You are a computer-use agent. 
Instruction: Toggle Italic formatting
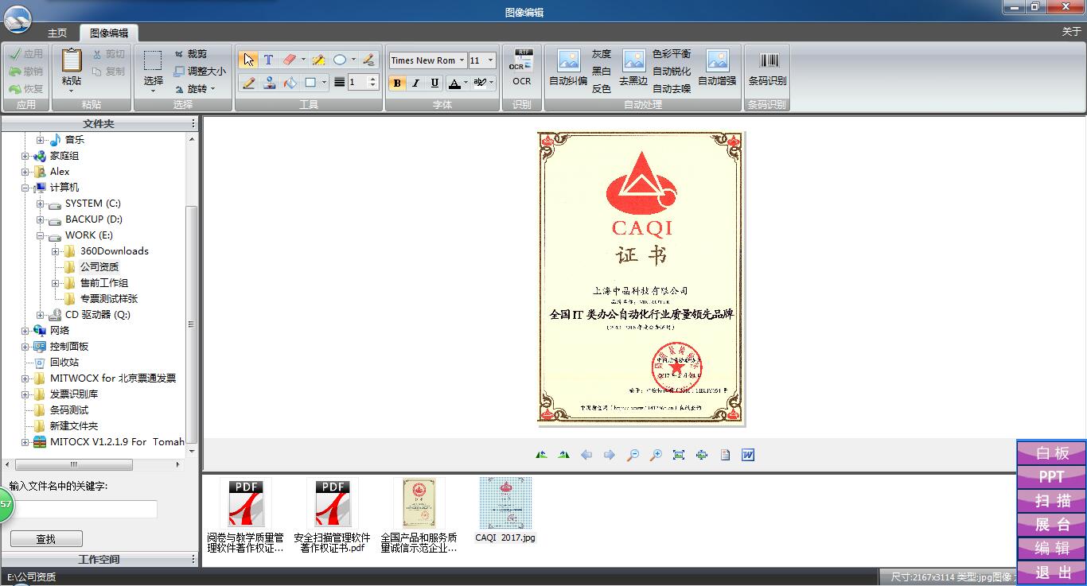[x=415, y=83]
